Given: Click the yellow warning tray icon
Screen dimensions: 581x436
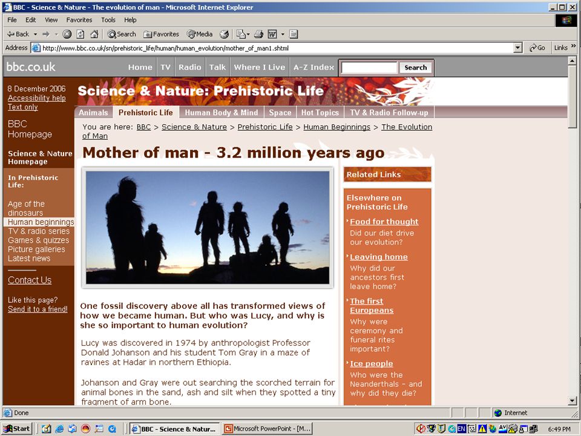Looking at the screenshot, I should (x=482, y=429).
